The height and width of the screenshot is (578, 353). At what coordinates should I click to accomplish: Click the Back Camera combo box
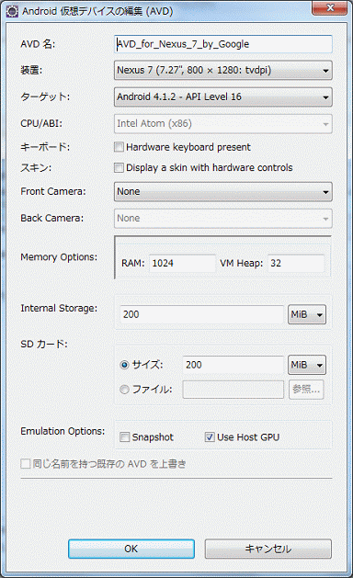223,219
